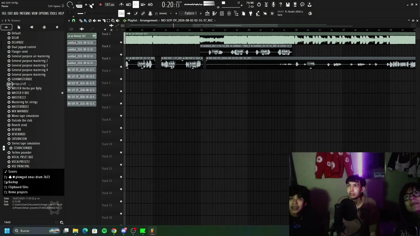Open the favorites star tab in Browser

pos(57,27)
